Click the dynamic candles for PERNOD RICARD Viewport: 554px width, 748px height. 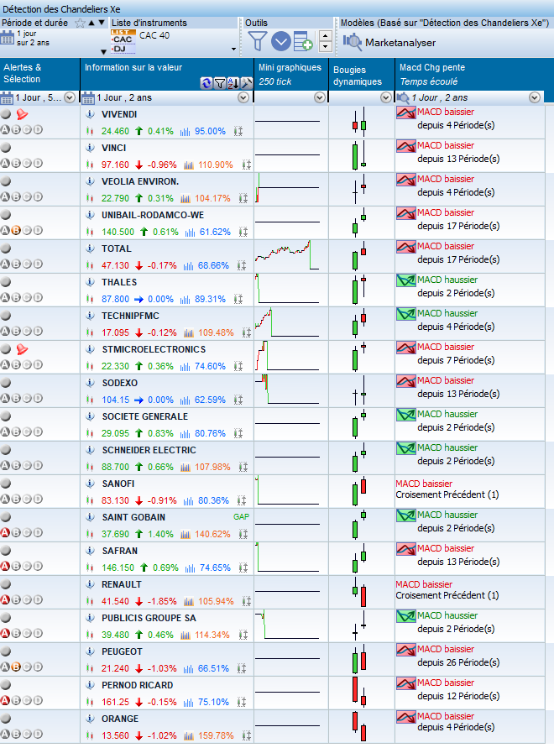(x=358, y=693)
